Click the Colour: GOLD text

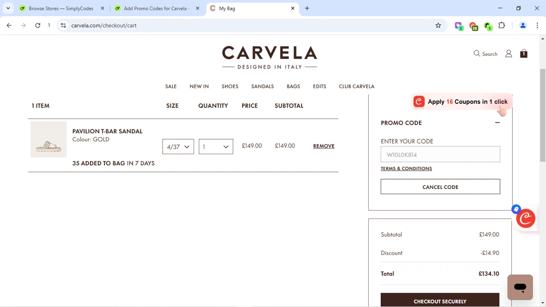coord(91,139)
